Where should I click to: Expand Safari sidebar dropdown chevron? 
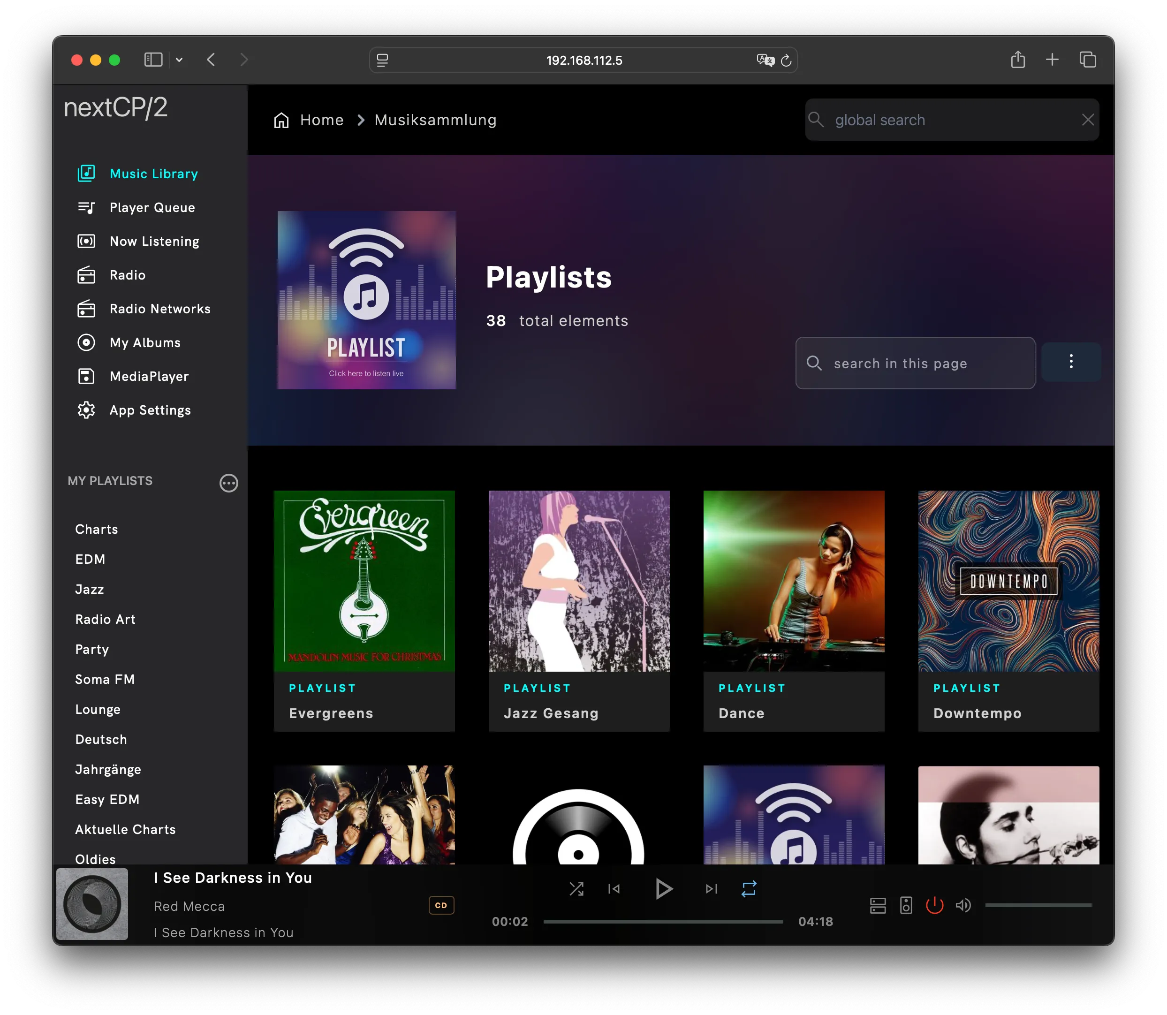179,60
